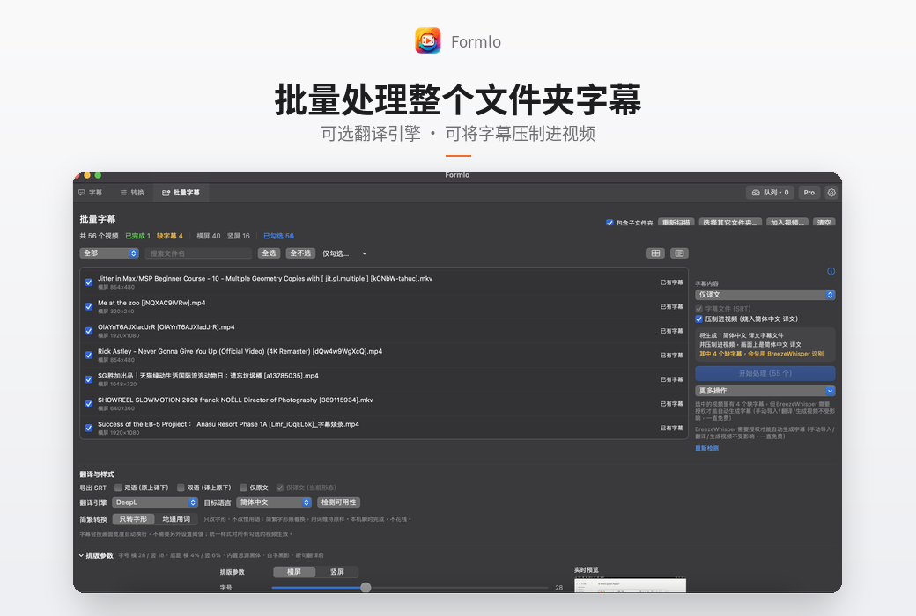
Task: Switch to the 转换 tab
Action: pyautogui.click(x=132, y=193)
